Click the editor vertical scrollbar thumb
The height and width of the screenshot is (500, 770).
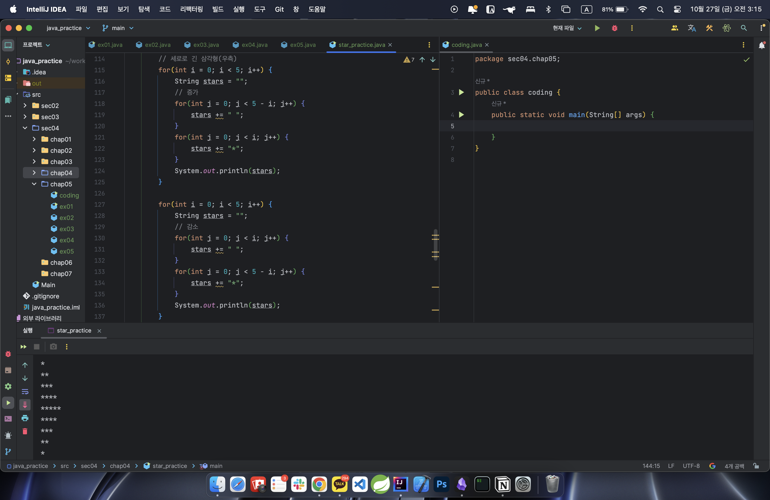pos(435,245)
